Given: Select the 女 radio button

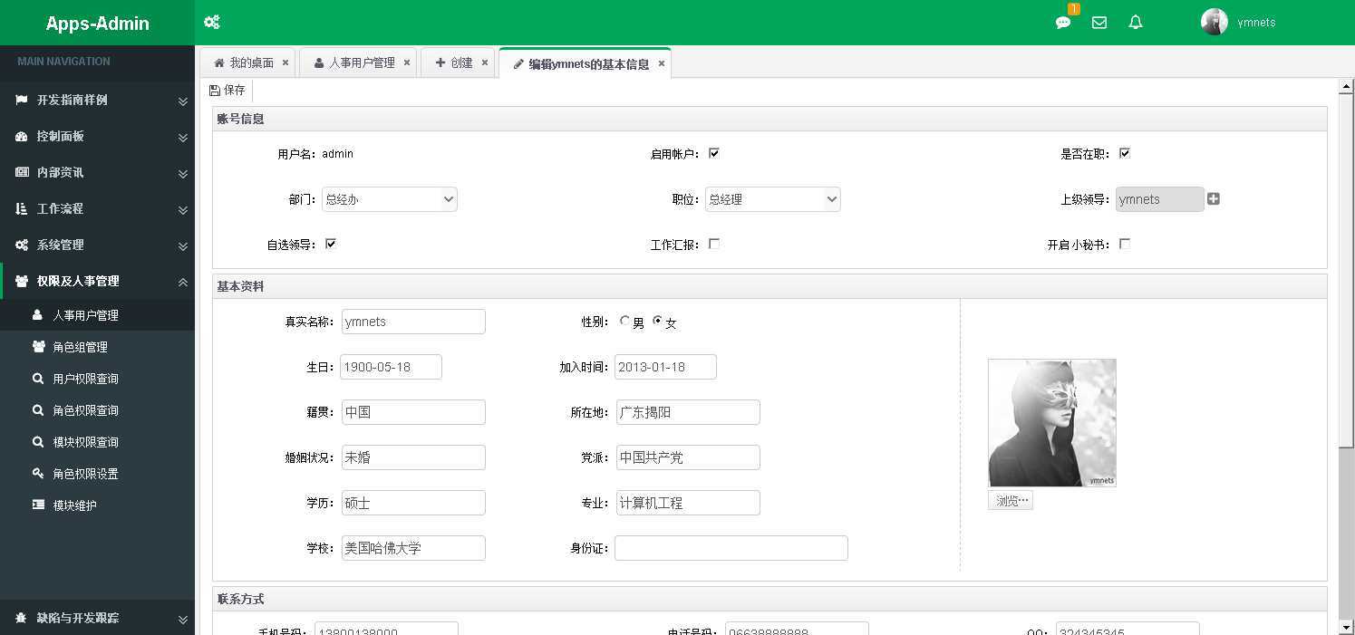Looking at the screenshot, I should [x=657, y=321].
